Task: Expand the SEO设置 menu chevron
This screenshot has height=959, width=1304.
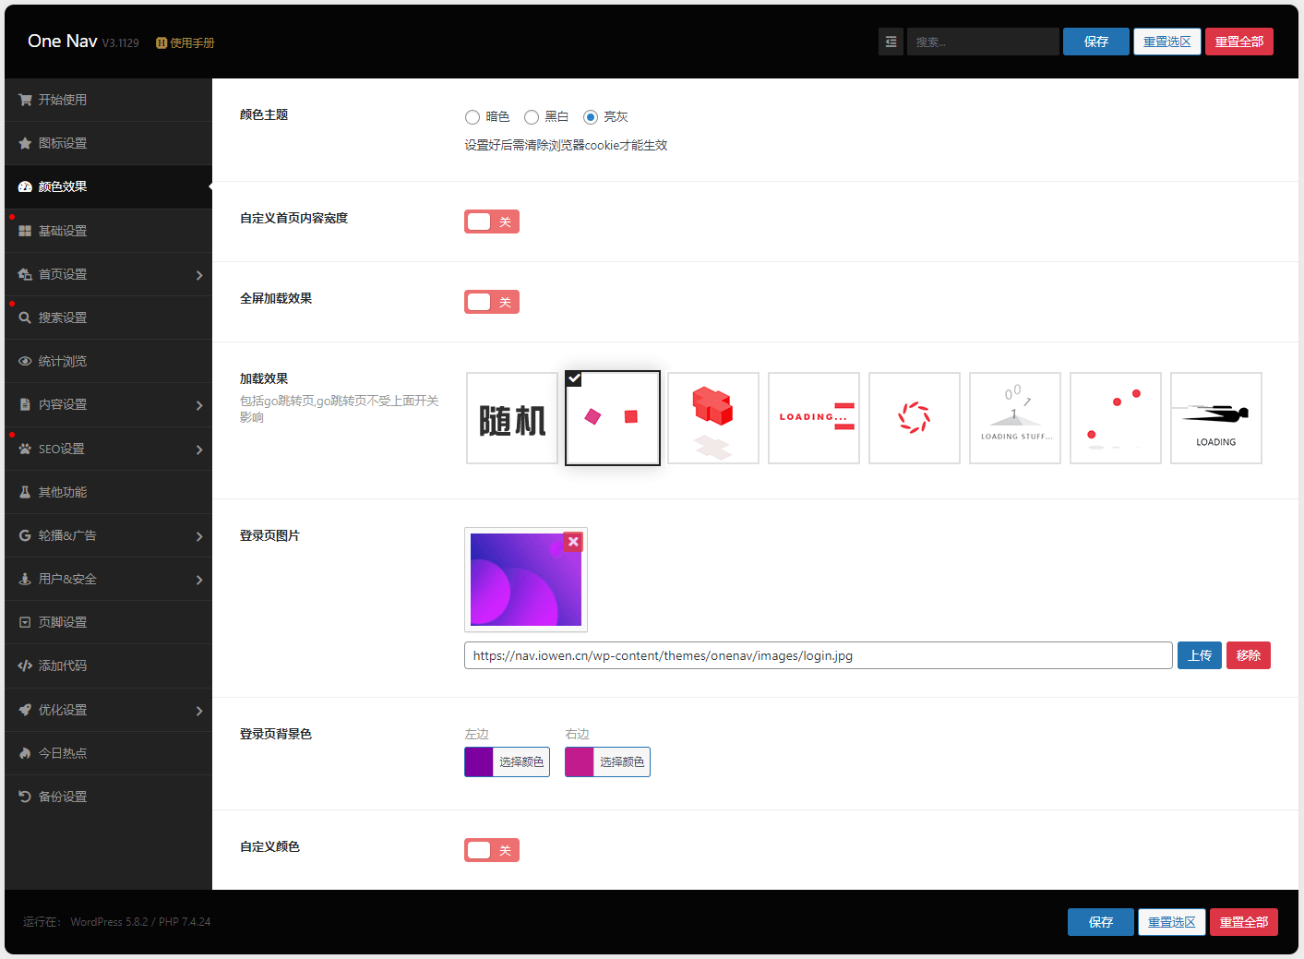Action: (x=199, y=450)
